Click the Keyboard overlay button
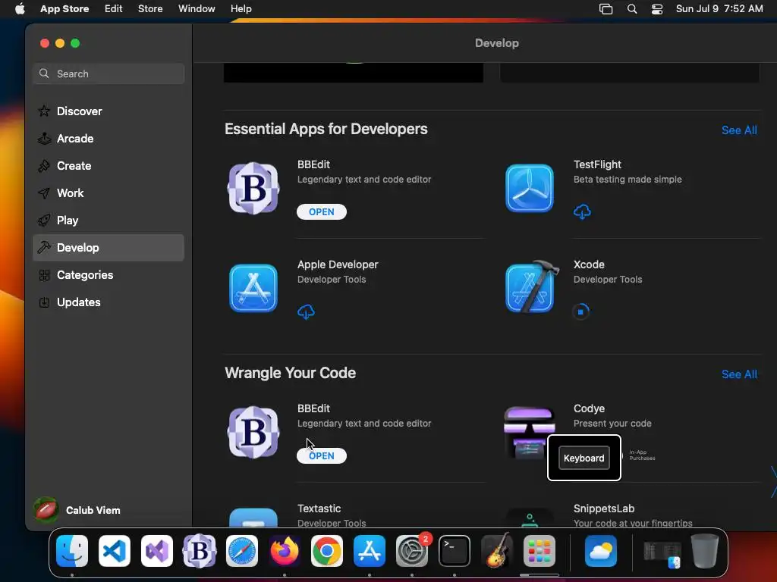The height and width of the screenshot is (582, 777). pyautogui.click(x=584, y=458)
